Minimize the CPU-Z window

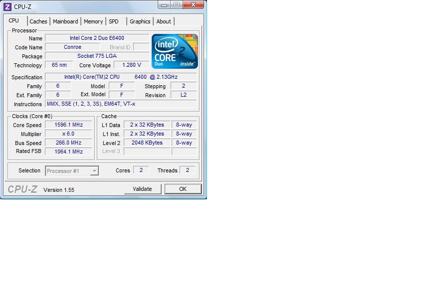click(164, 5)
